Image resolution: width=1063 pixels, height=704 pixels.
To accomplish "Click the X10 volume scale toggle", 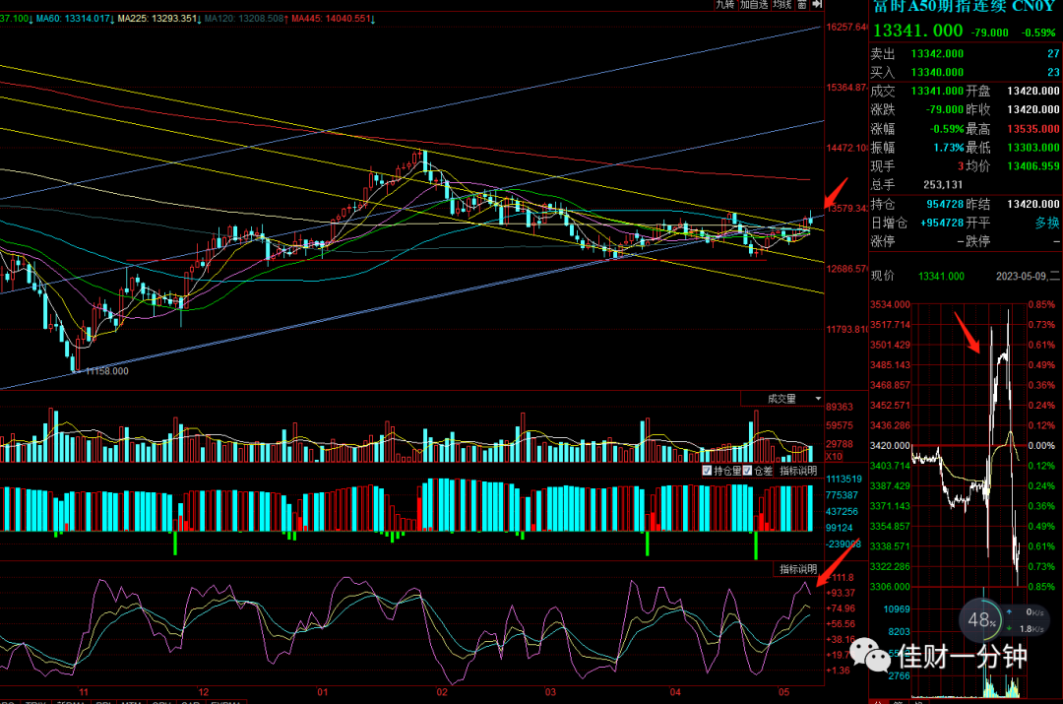I will click(834, 457).
